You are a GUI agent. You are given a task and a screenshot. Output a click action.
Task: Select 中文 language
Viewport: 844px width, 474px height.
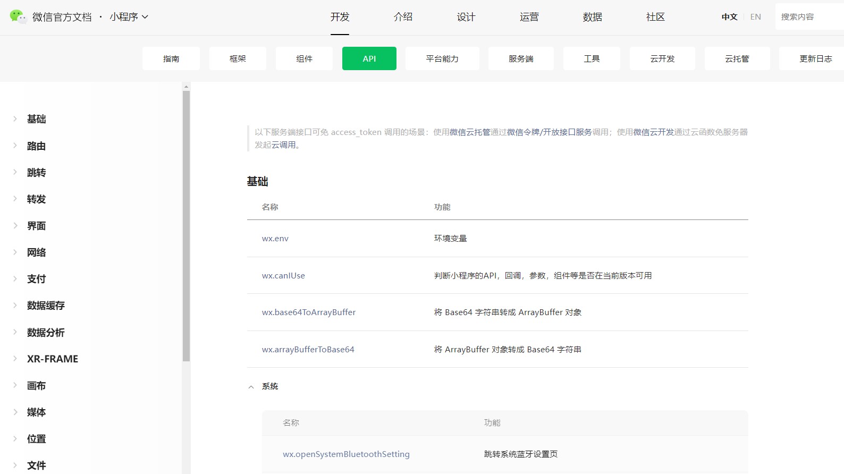tap(729, 17)
